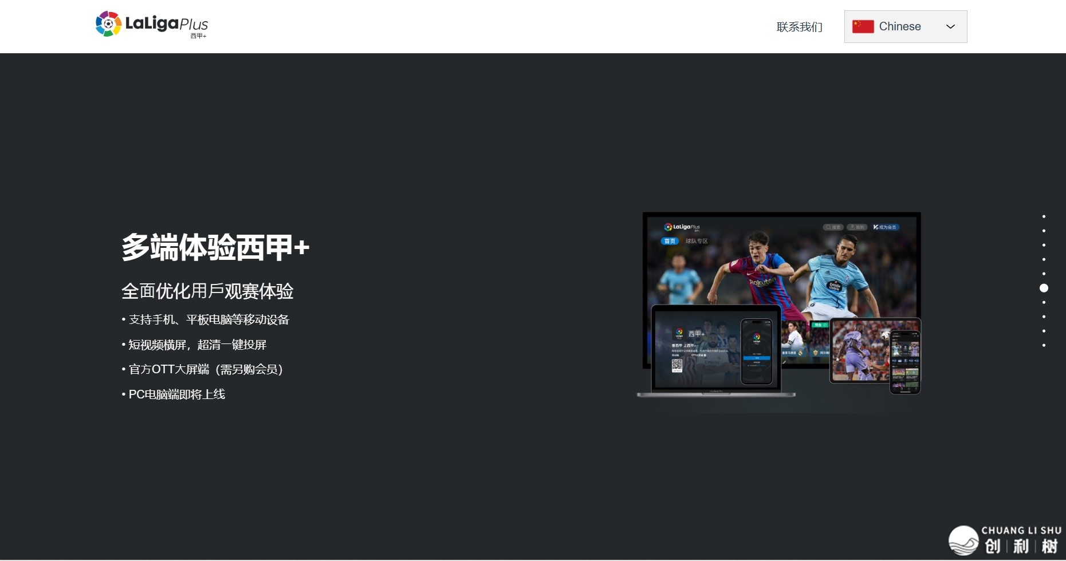Click the LaLiga Plus logo
This screenshot has height=561, width=1066.
click(x=152, y=25)
